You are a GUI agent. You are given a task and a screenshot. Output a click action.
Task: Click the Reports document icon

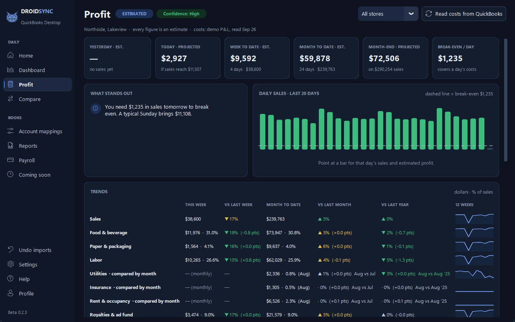pyautogui.click(x=11, y=146)
